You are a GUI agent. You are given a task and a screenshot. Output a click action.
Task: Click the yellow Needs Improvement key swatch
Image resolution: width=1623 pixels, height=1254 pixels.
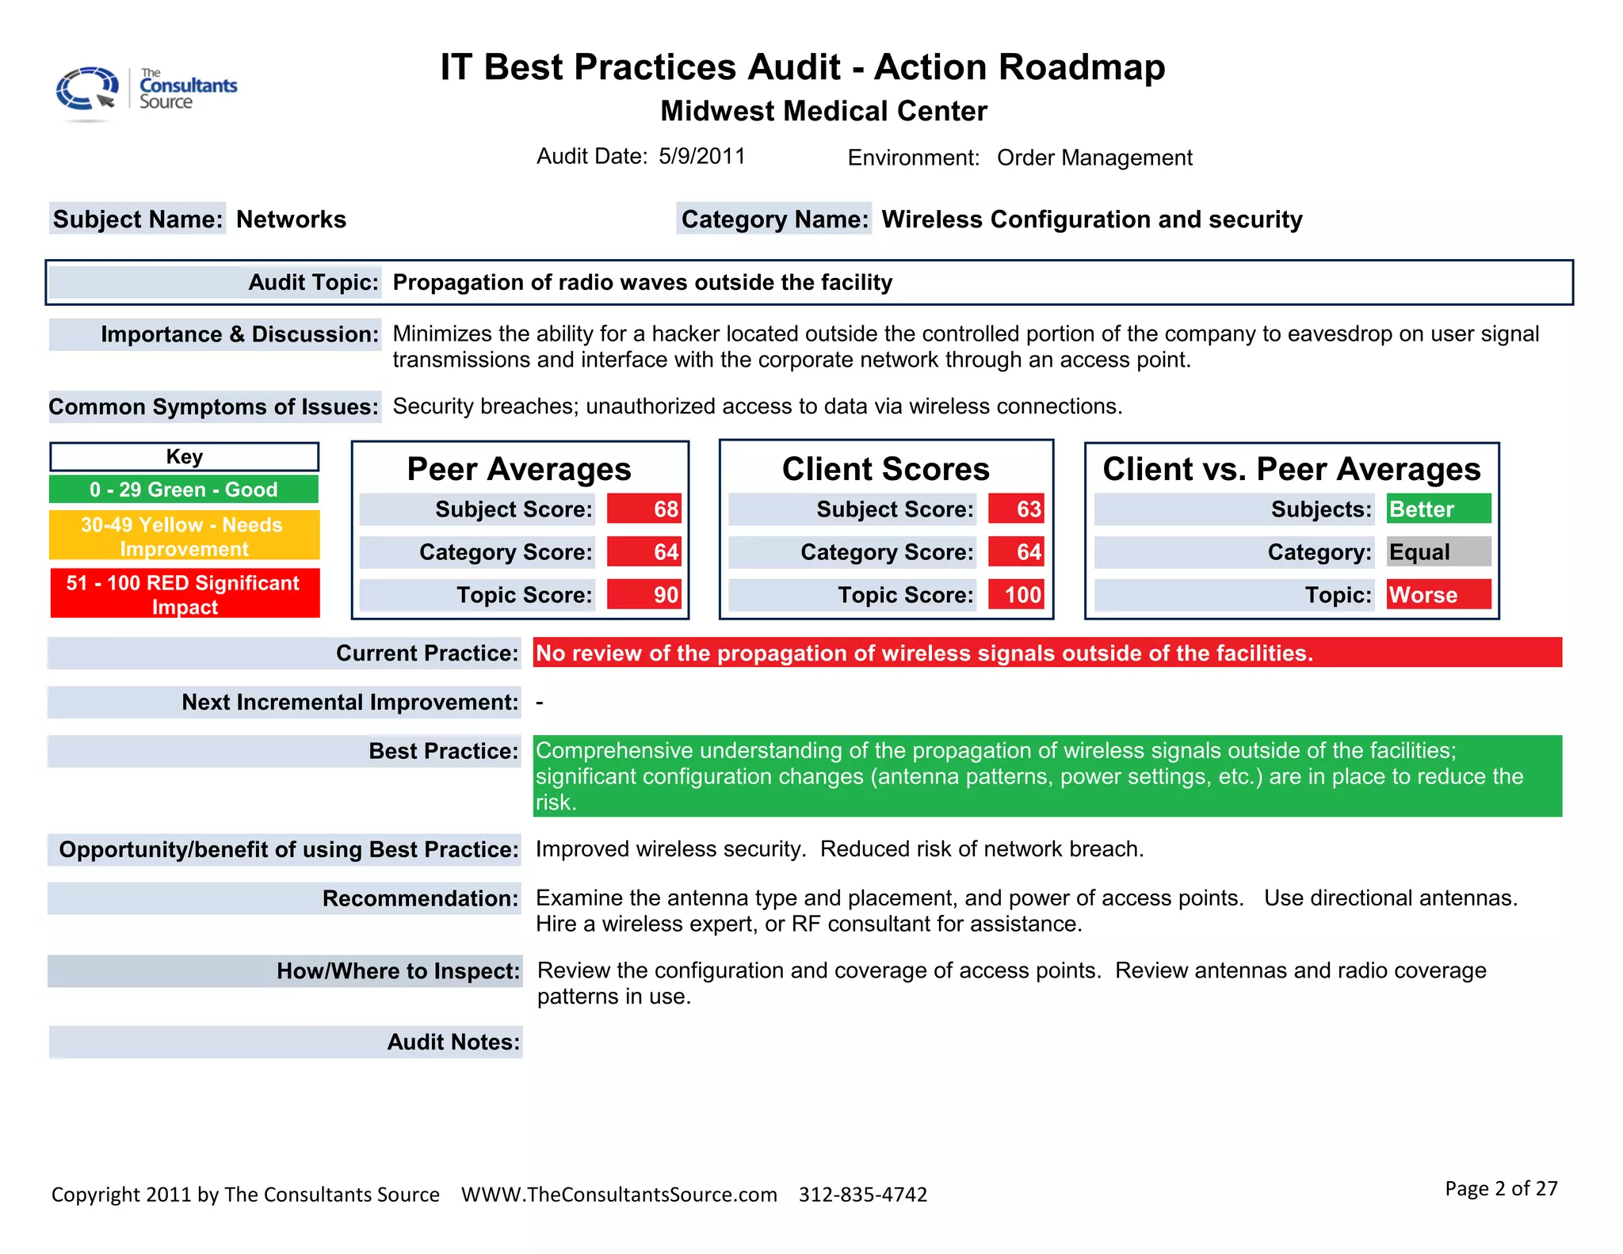coord(184,536)
